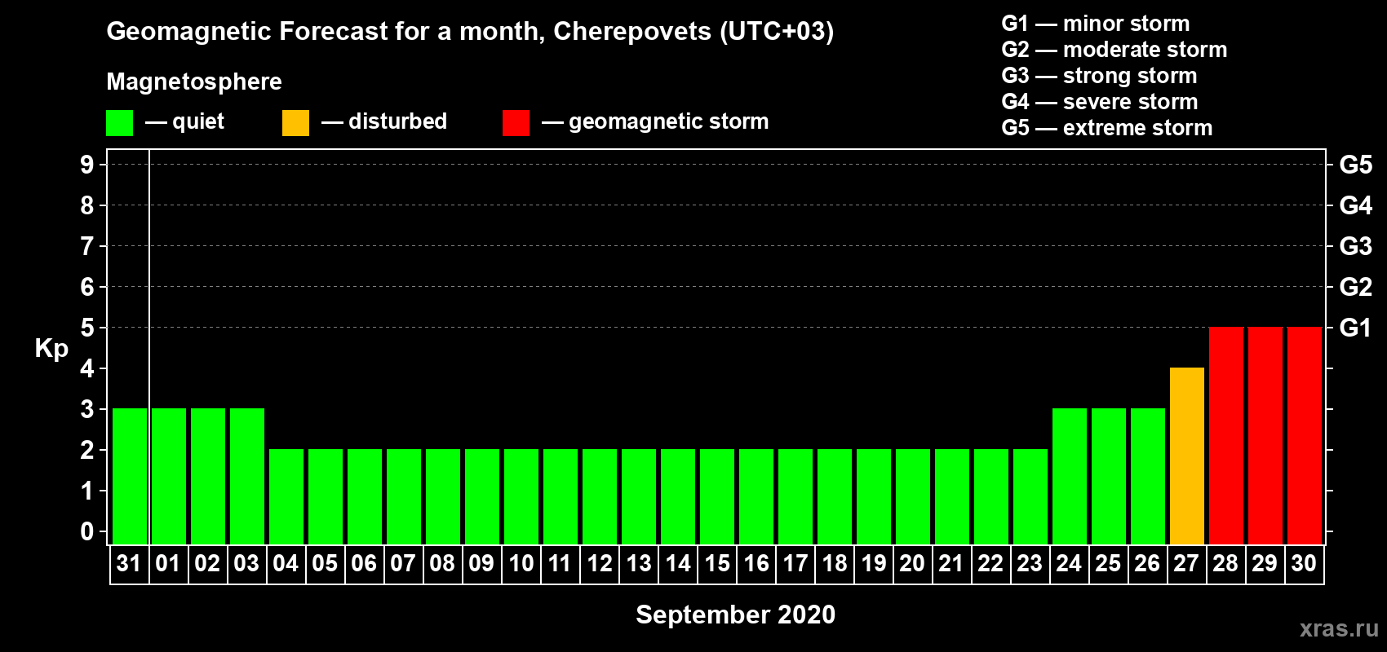Select the green bar for day 01
Viewport: 1387px width, 652px height.
click(169, 476)
